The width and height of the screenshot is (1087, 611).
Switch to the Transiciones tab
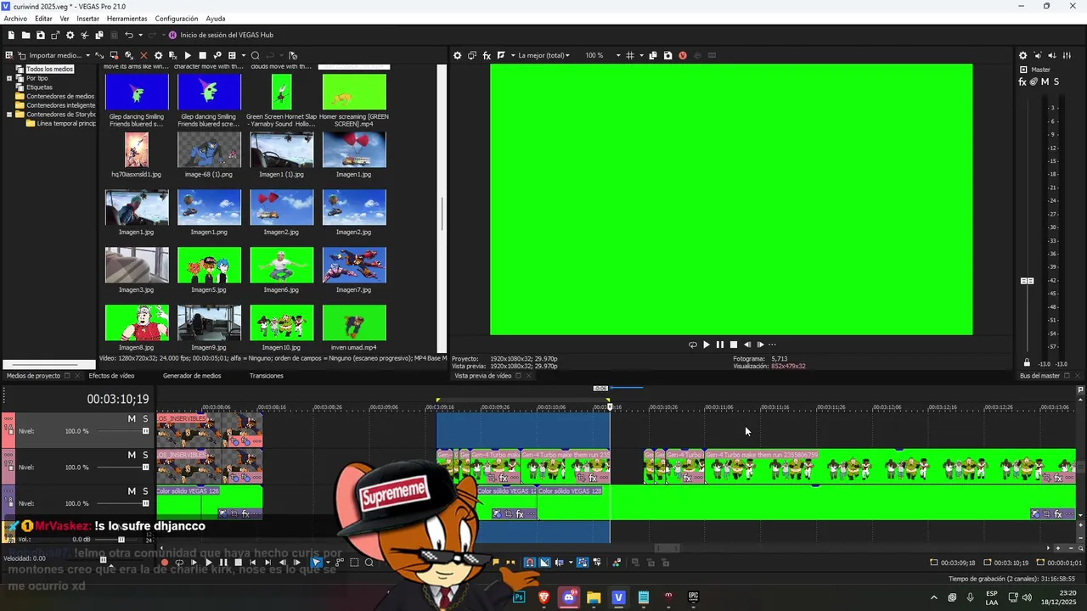[267, 375]
